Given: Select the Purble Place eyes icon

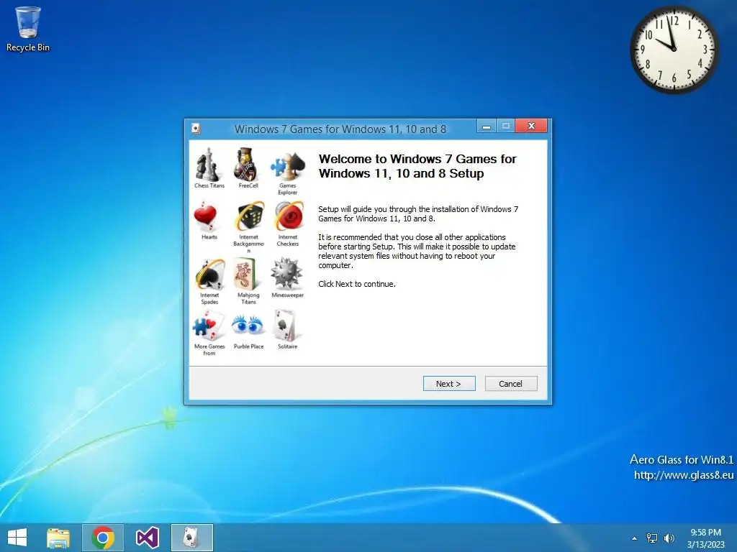Looking at the screenshot, I should (x=248, y=325).
